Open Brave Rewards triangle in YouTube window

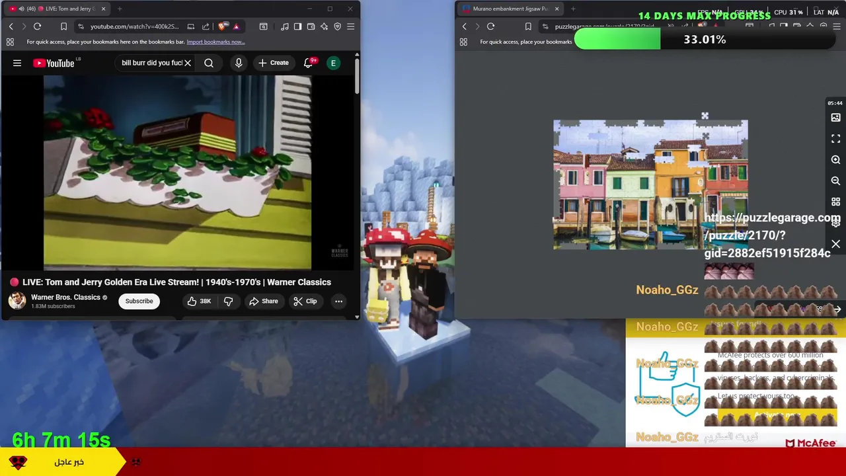[x=236, y=26]
